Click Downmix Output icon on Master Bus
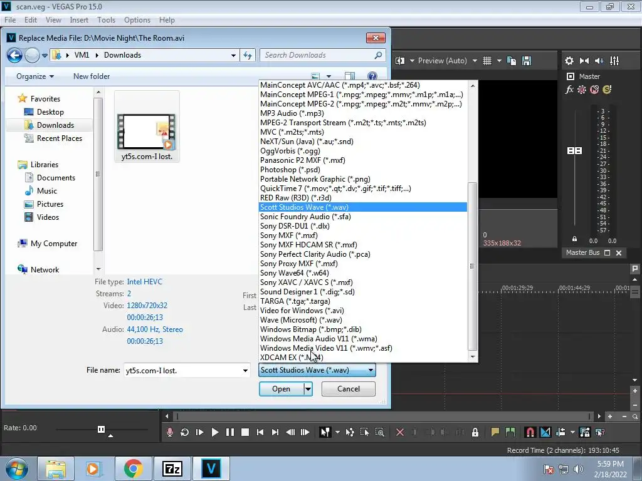This screenshot has height=481, width=642. (x=584, y=61)
